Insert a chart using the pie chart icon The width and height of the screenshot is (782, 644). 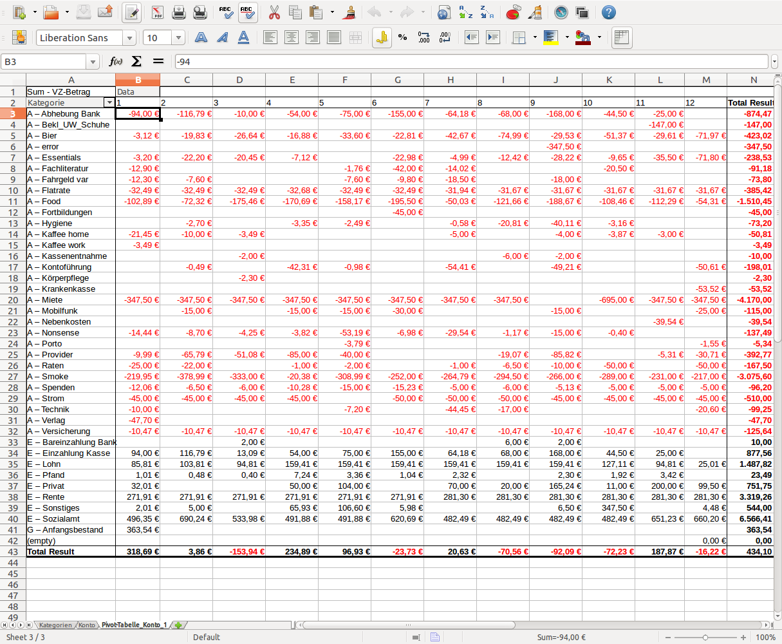pos(513,12)
